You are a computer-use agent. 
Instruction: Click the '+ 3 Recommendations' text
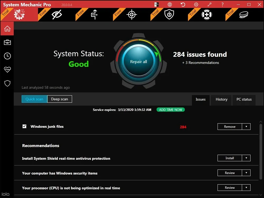(201, 63)
